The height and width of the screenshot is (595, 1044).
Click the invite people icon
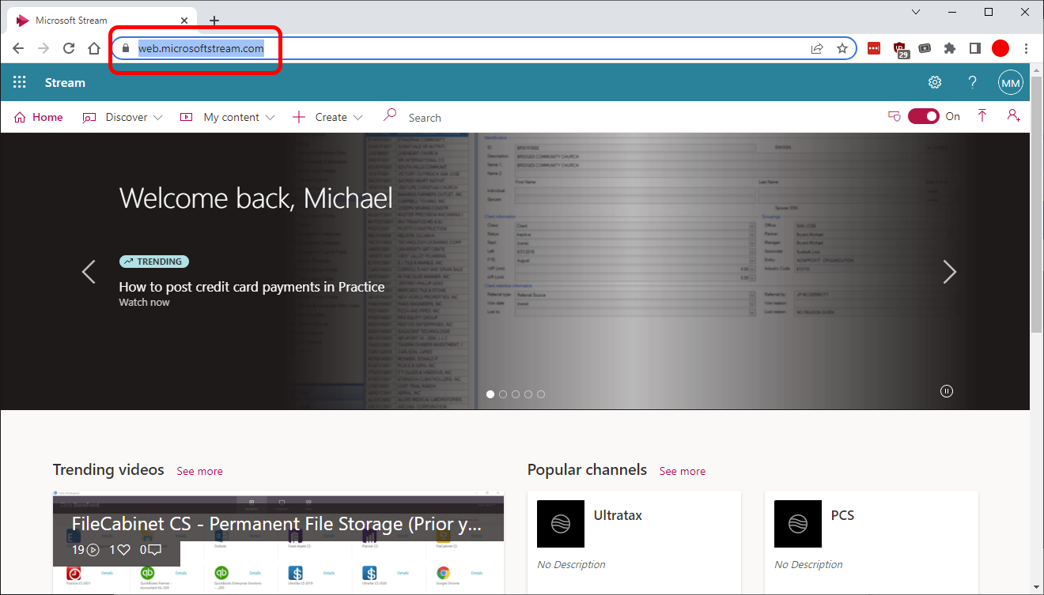coord(1013,116)
